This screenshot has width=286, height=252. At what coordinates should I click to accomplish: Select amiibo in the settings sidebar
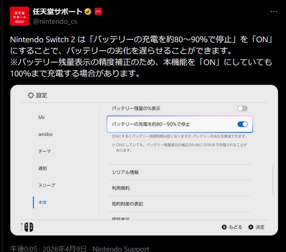(x=45, y=134)
